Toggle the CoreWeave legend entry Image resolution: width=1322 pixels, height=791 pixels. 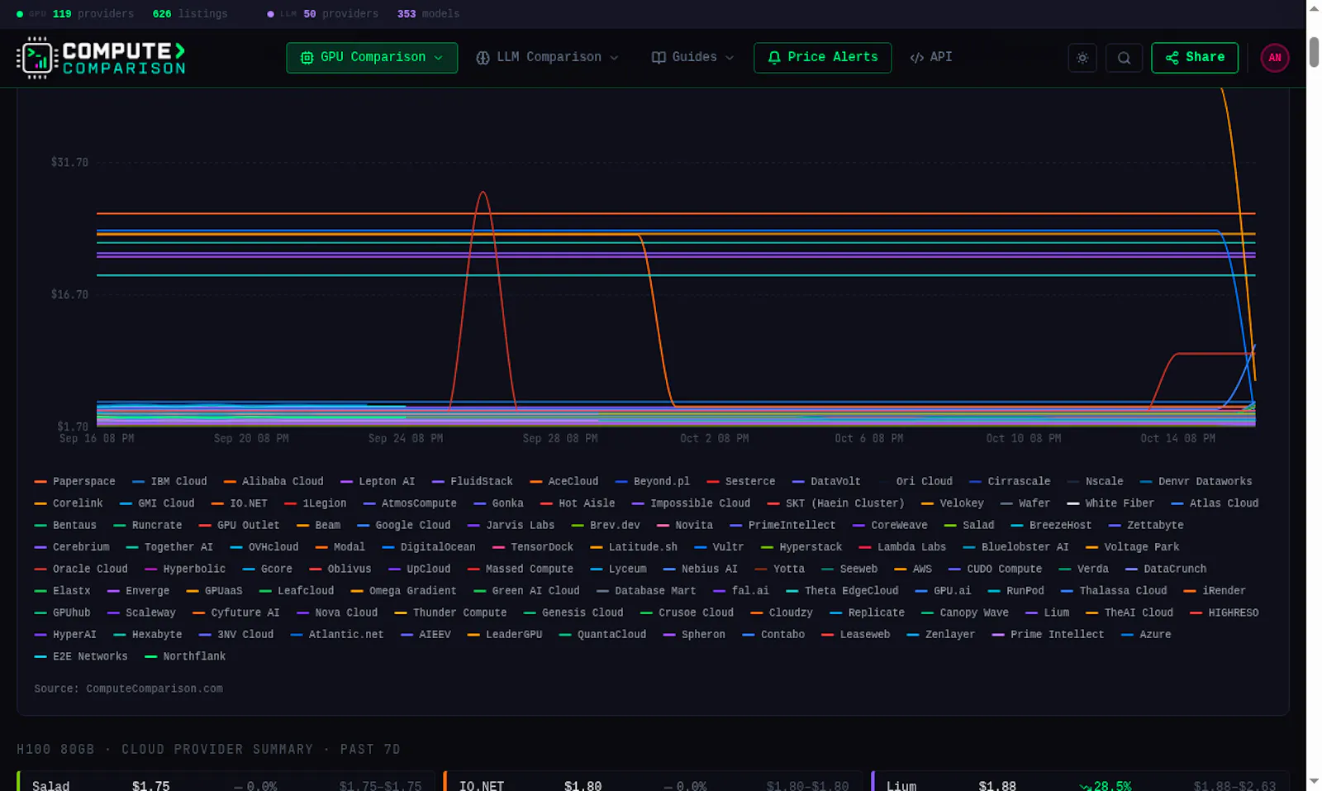pos(890,526)
